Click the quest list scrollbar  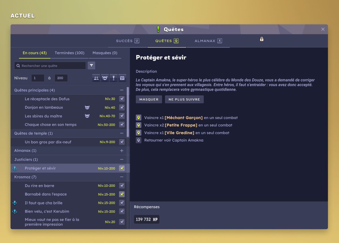click(128, 112)
